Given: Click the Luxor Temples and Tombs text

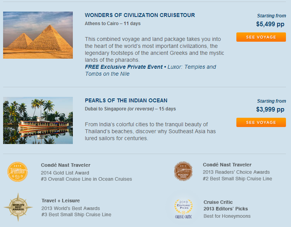Looking at the screenshot, I should [150, 70].
